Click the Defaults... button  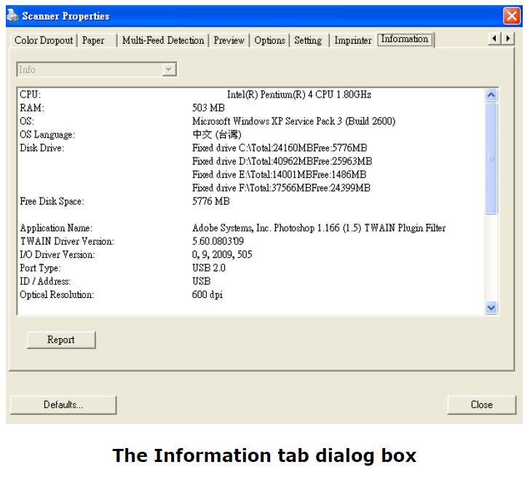[x=63, y=404]
